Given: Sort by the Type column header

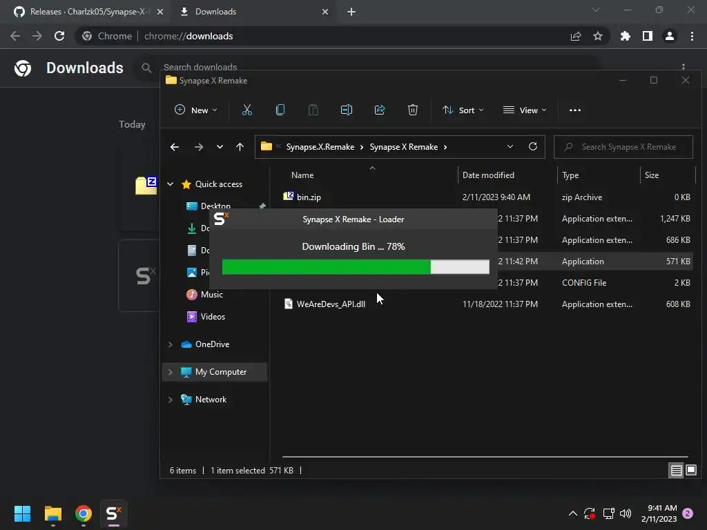Looking at the screenshot, I should [x=570, y=175].
